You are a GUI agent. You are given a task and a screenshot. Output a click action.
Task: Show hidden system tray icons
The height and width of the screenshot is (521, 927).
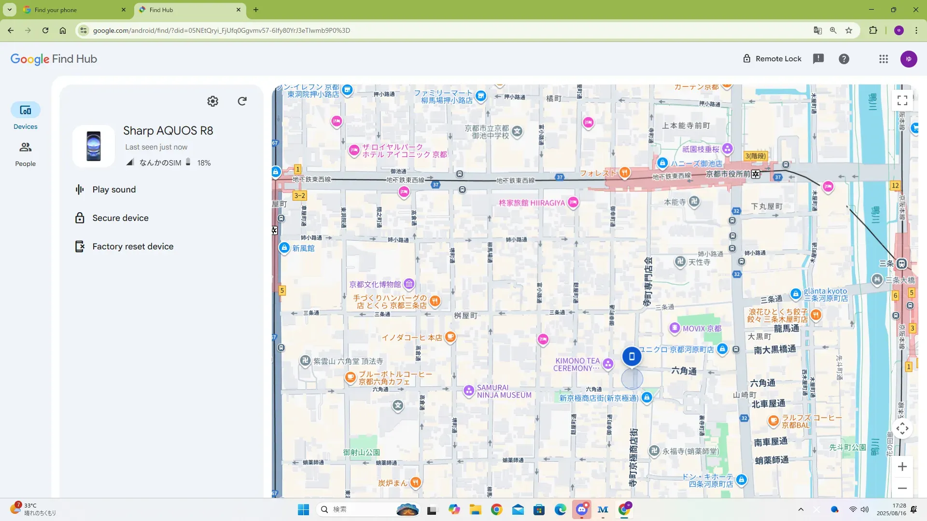coord(801,509)
